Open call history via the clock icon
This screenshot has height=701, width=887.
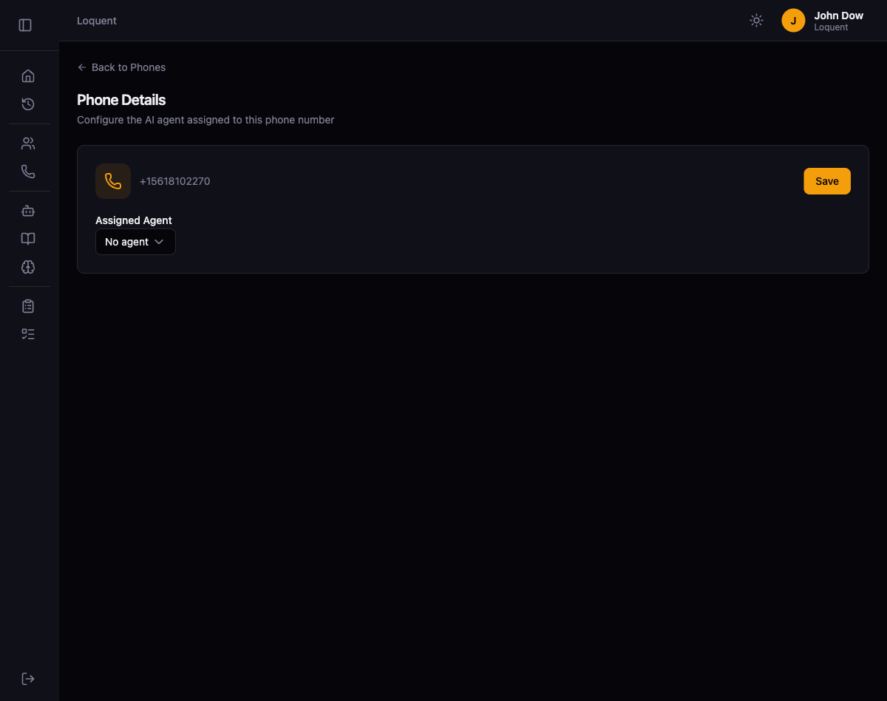pyautogui.click(x=28, y=104)
